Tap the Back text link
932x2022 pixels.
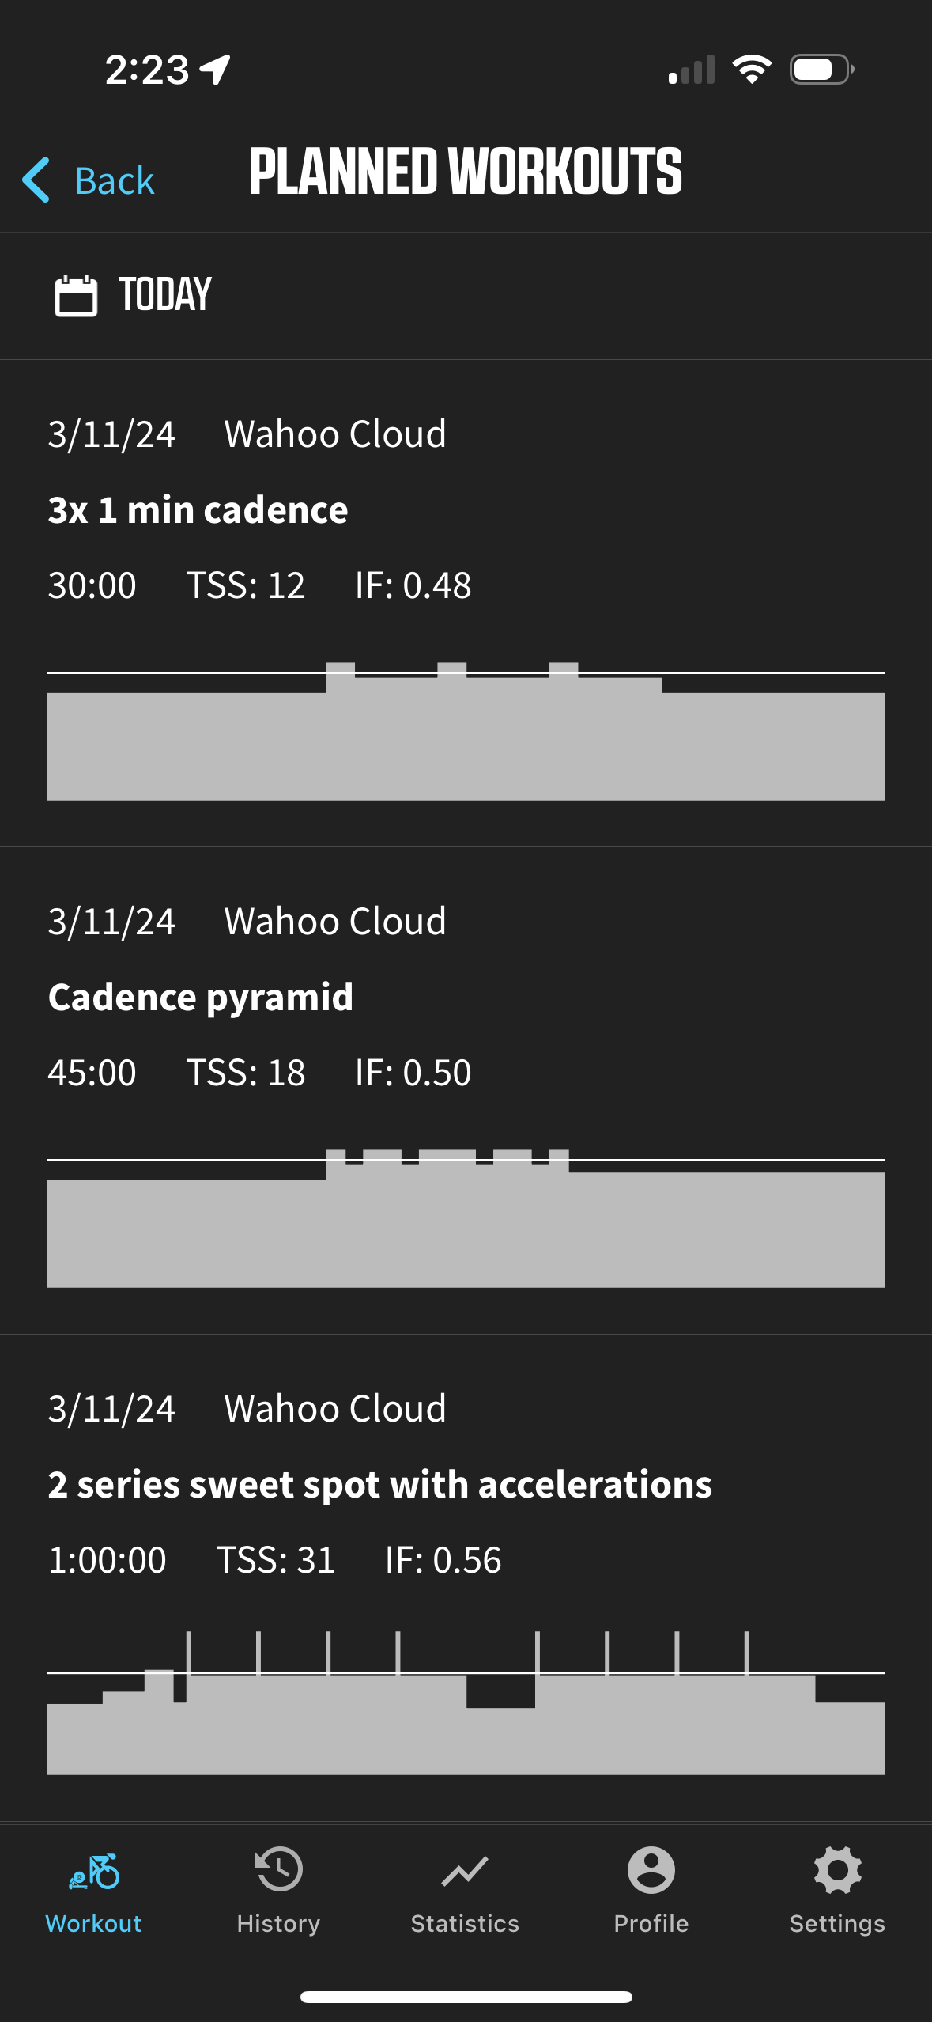114,181
